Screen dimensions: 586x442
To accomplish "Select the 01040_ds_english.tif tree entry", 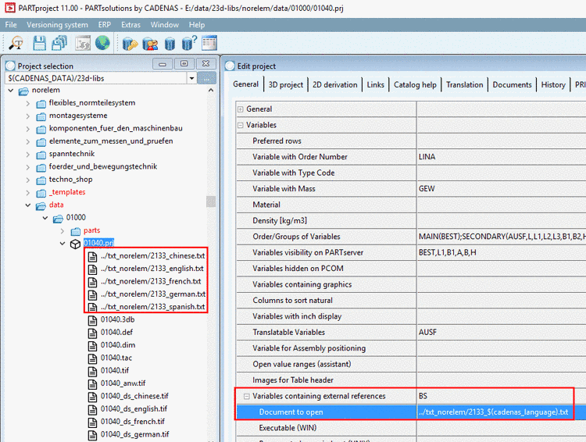I will point(134,408).
